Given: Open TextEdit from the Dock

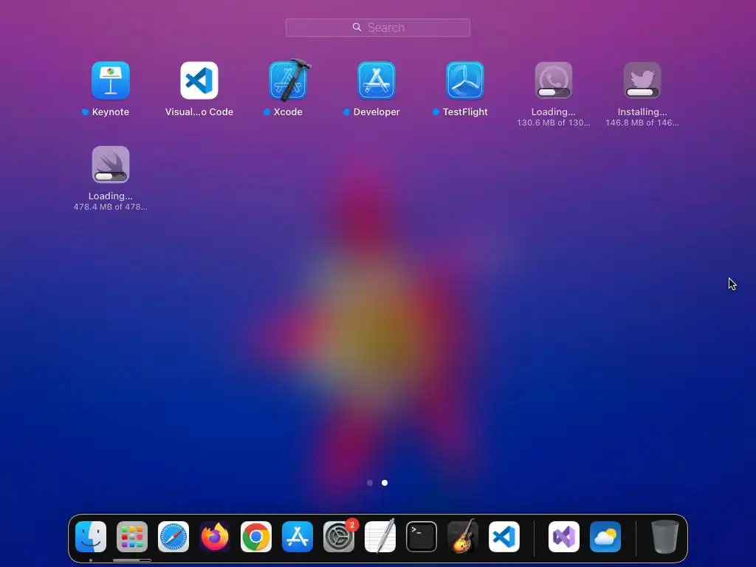Looking at the screenshot, I should click(x=380, y=537).
